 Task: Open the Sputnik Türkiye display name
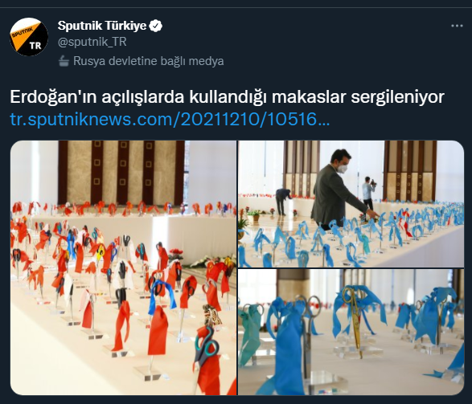point(102,26)
